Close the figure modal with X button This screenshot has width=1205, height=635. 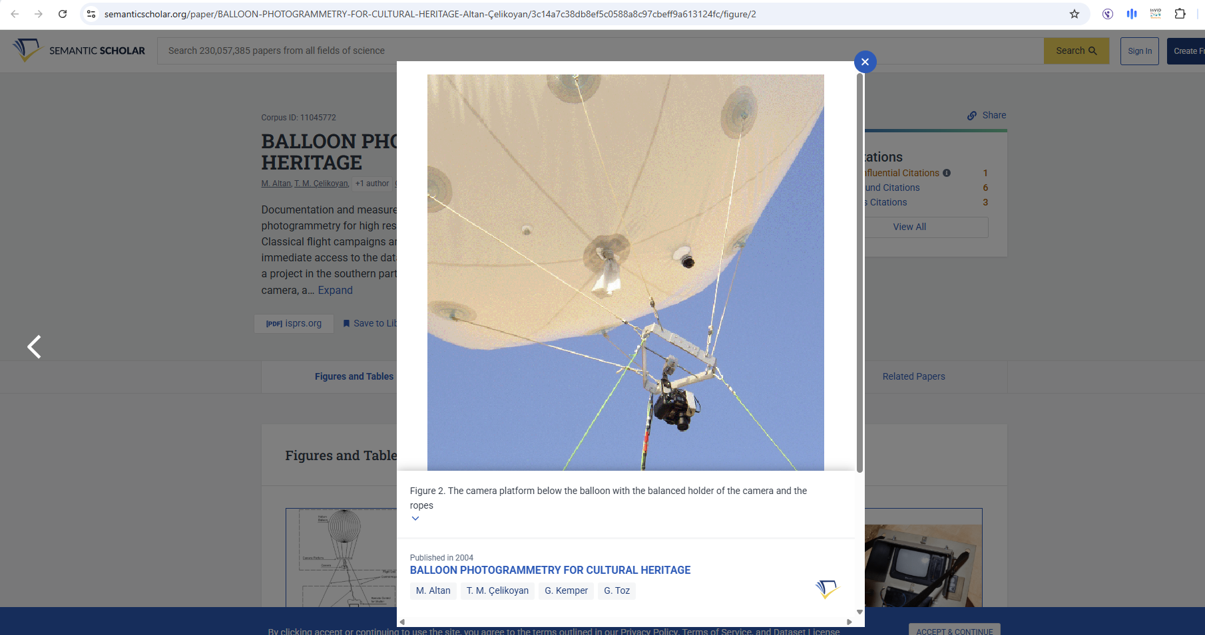click(x=865, y=62)
